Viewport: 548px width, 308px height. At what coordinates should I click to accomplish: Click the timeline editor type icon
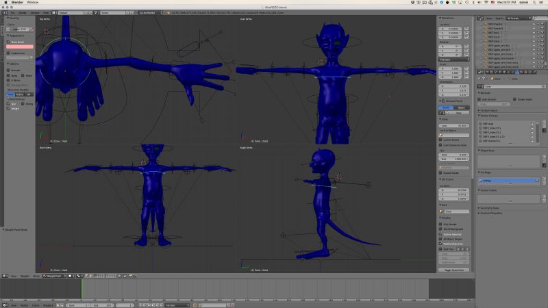click(5, 305)
